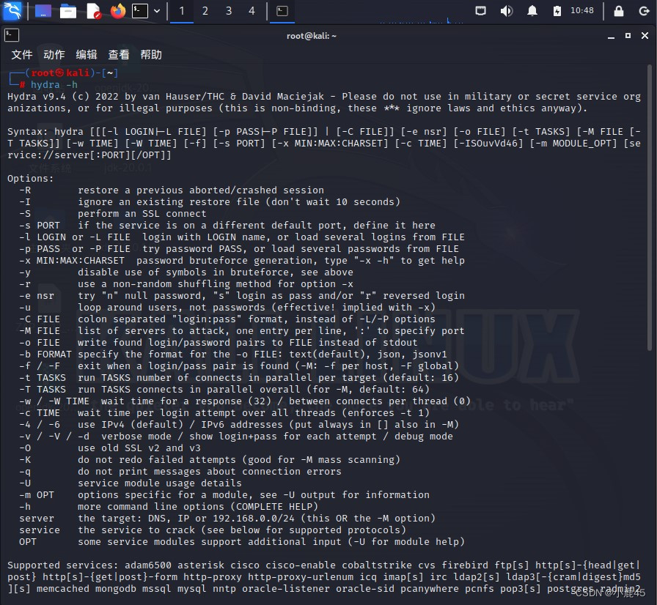Click the '-C FILE' option line
657x605 pixels.
pyautogui.click(x=227, y=319)
